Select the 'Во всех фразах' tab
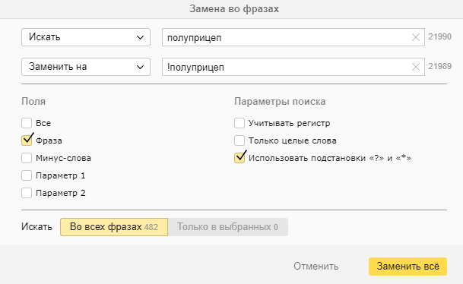Screen dimensions: 463x284 click(x=114, y=227)
